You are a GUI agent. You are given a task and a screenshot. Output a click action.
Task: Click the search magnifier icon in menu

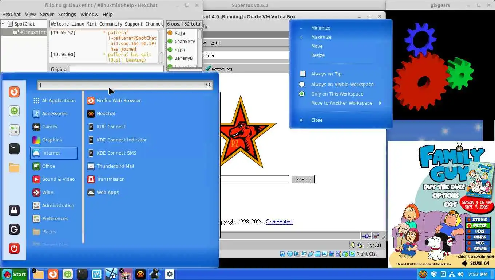(x=208, y=85)
